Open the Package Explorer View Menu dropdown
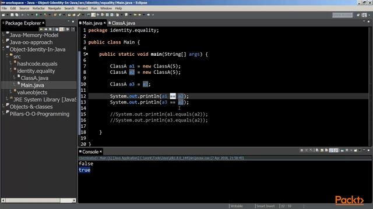 (73, 29)
